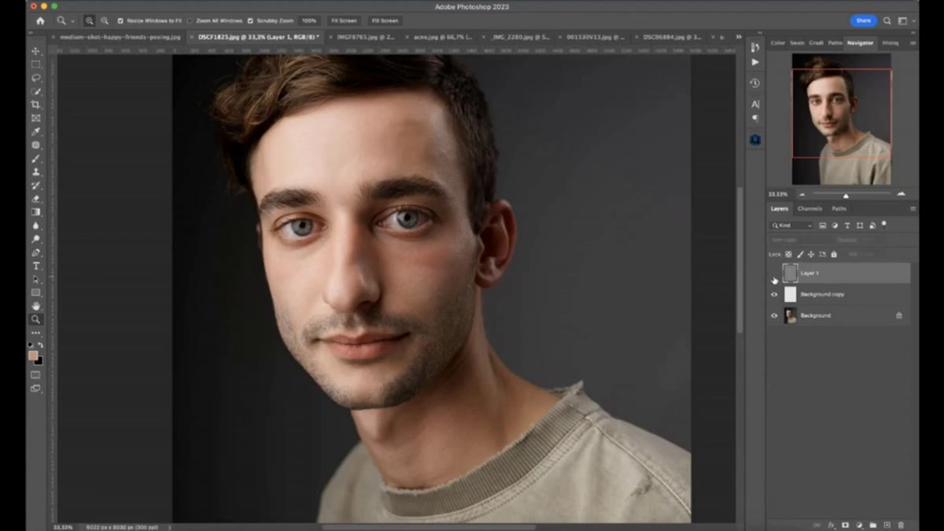The image size is (944, 531).
Task: Switch to the acne.jpg document tab
Action: tap(442, 37)
